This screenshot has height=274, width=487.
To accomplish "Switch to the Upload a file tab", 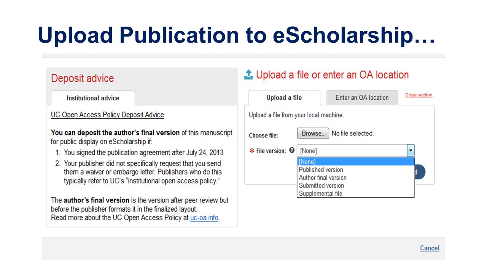I will tap(284, 98).
